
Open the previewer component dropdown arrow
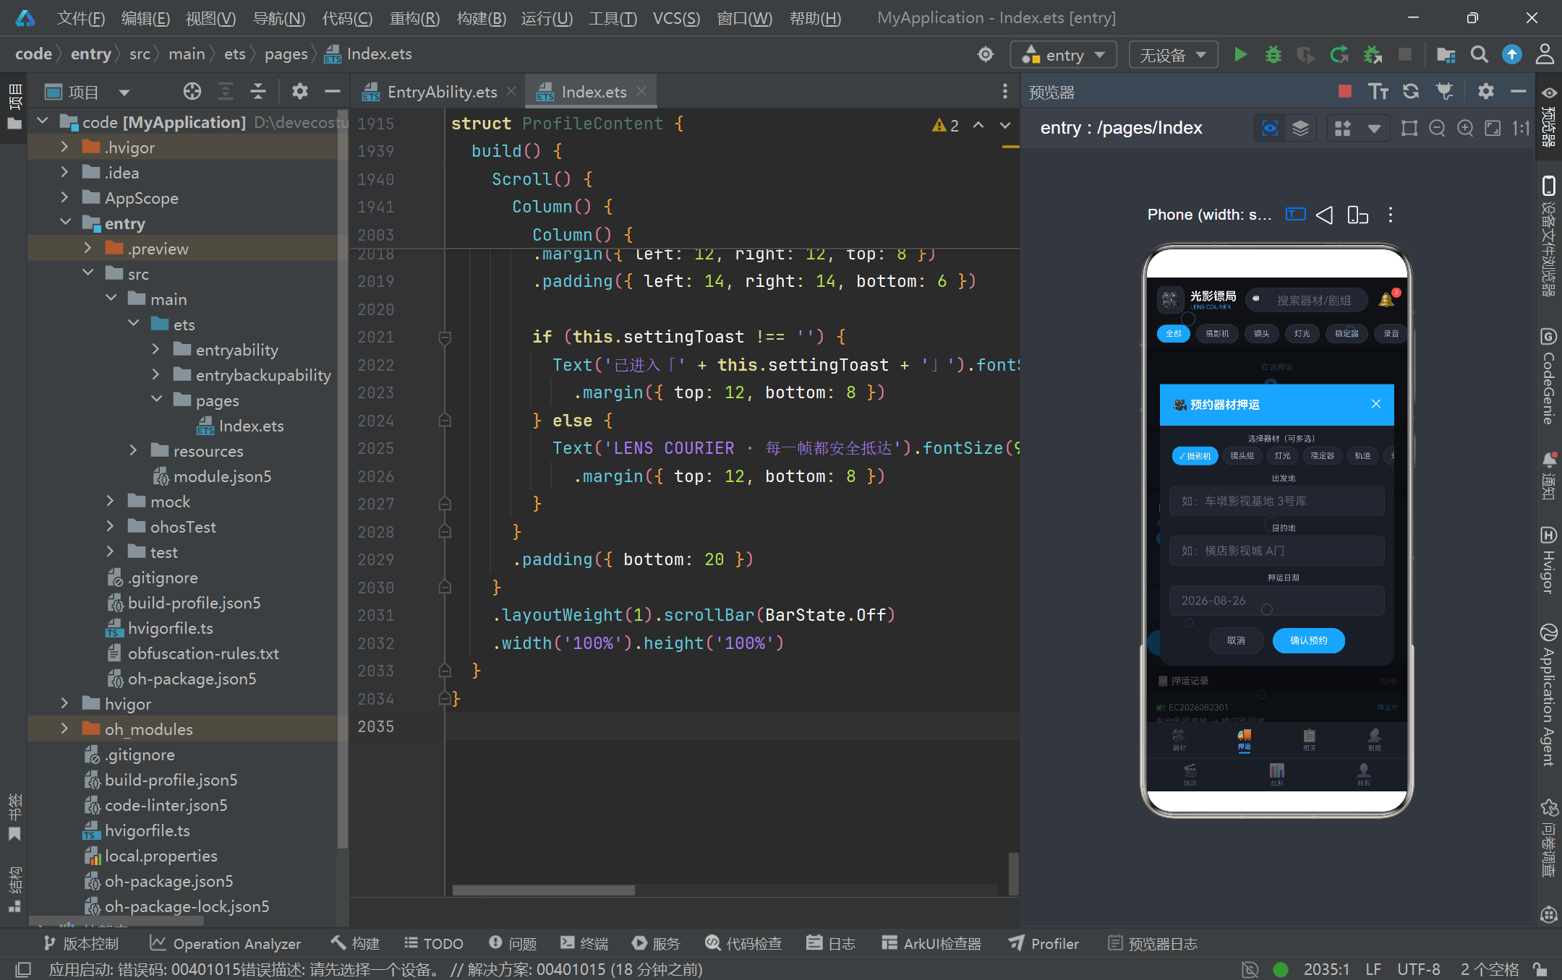[1375, 129]
